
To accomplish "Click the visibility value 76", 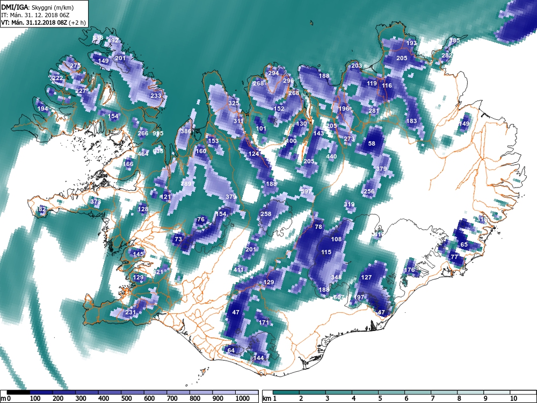I will (201, 219).
